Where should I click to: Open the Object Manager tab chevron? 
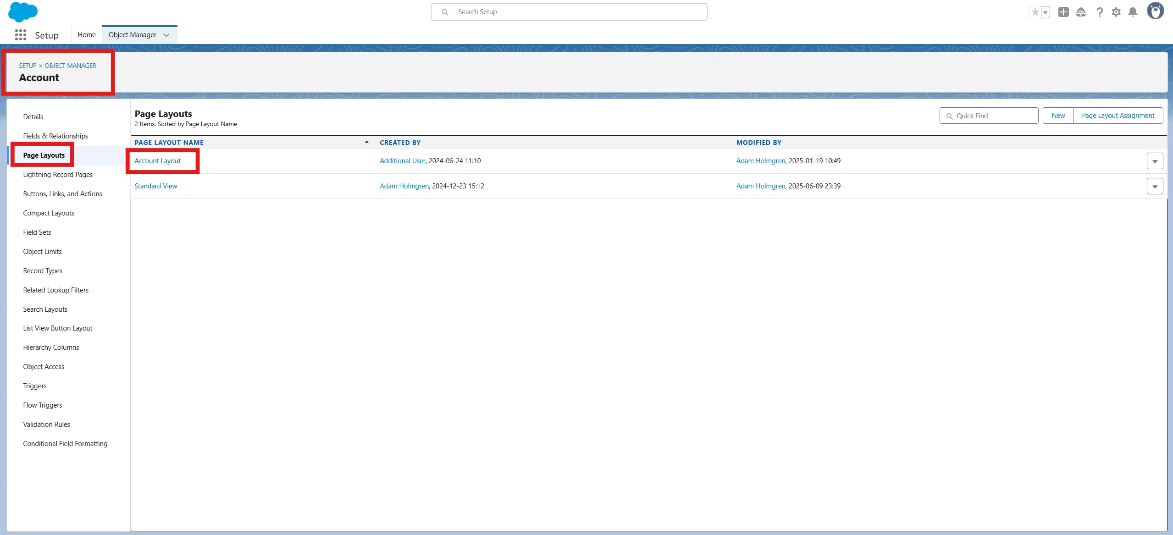tap(166, 35)
